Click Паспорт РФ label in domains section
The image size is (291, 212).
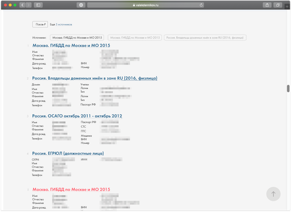click(88, 104)
